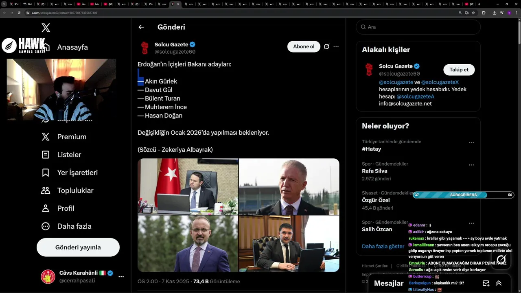This screenshot has height=293, width=521.
Task: Open the Özgür Özel trending topic
Action: pos(376,200)
